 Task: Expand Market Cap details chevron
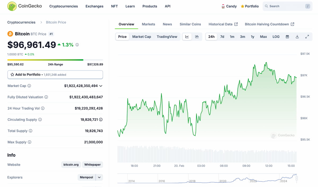point(101,86)
